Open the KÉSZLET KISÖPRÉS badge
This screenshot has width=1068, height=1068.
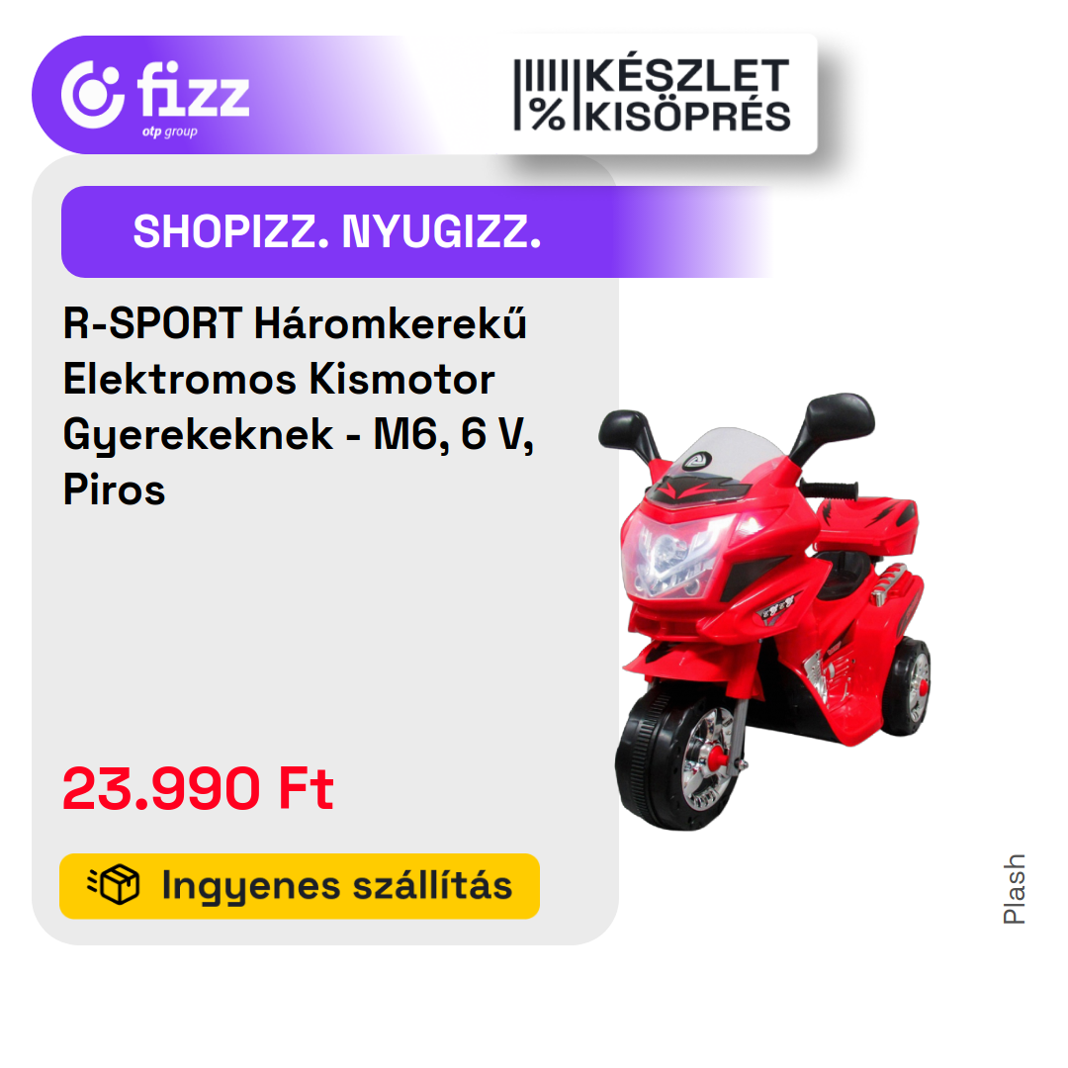[x=653, y=95]
